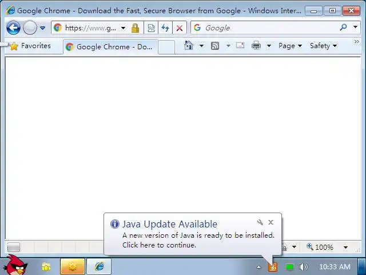Expand the feeds dropdown arrow
This screenshot has width=366, height=275.
228,46
